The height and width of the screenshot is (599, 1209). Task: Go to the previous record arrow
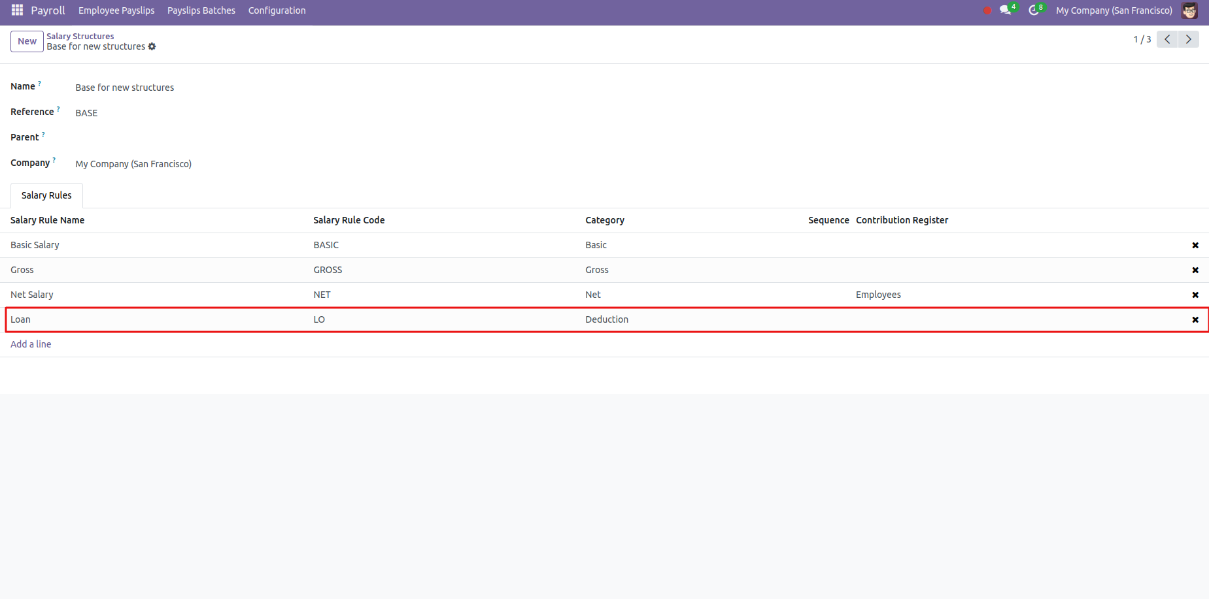(1167, 39)
